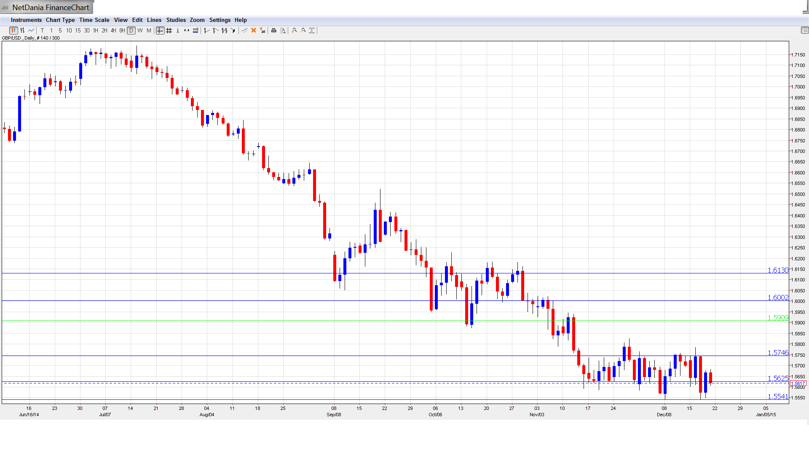Viewport: 809px width, 455px height.
Task: Toggle chart grid lines icon
Action: (x=169, y=30)
